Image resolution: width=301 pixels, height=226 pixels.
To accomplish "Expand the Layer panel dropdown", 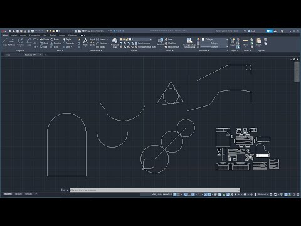I will 133,51.
